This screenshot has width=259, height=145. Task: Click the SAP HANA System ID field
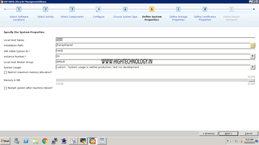click(155, 51)
